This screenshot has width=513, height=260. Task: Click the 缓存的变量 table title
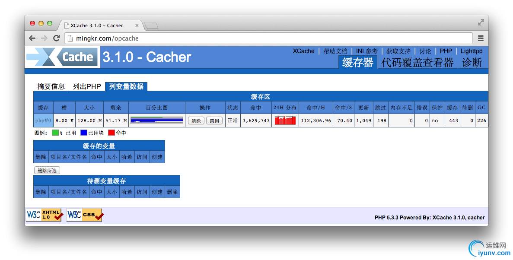(99, 146)
